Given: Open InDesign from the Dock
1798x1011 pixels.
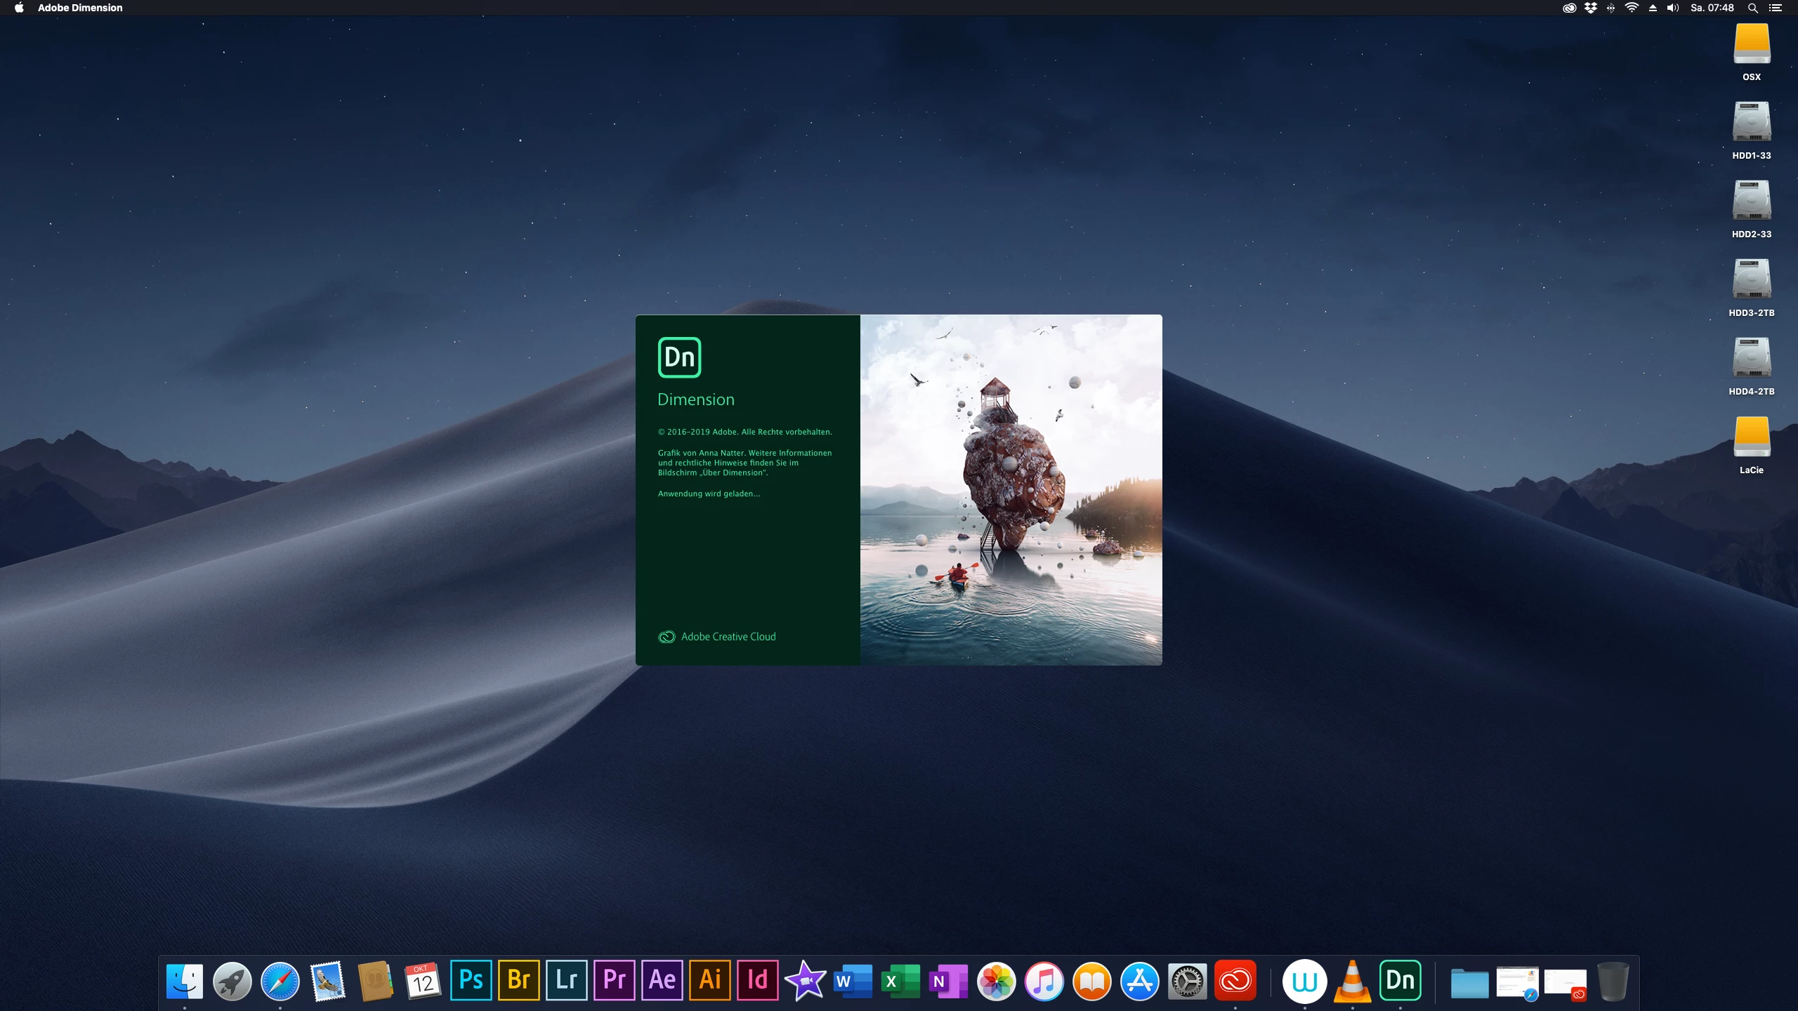Looking at the screenshot, I should (757, 980).
